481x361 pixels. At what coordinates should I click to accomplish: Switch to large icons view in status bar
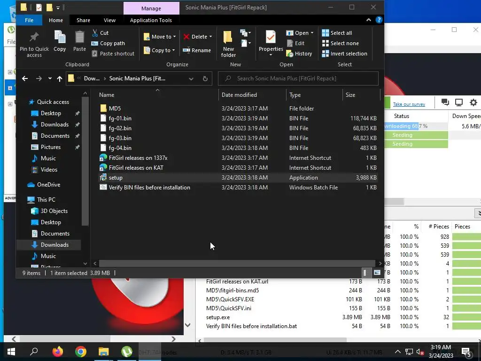point(377,273)
